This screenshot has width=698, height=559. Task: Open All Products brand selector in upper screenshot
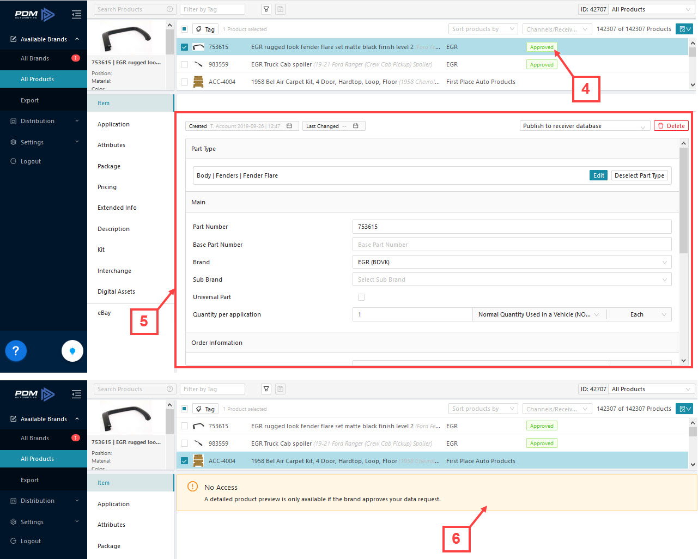[x=651, y=9]
